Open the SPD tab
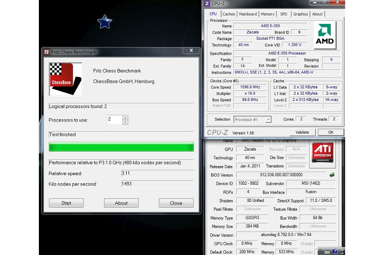This screenshot has height=255, width=384. 284,14
